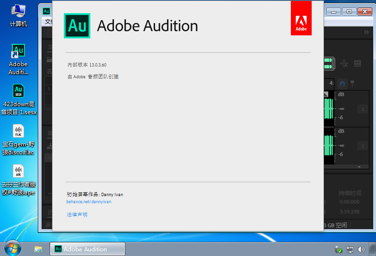Viewport: 376px width, 256px height.
Task: Click the system tray volume speaker icon
Action: 361,249
